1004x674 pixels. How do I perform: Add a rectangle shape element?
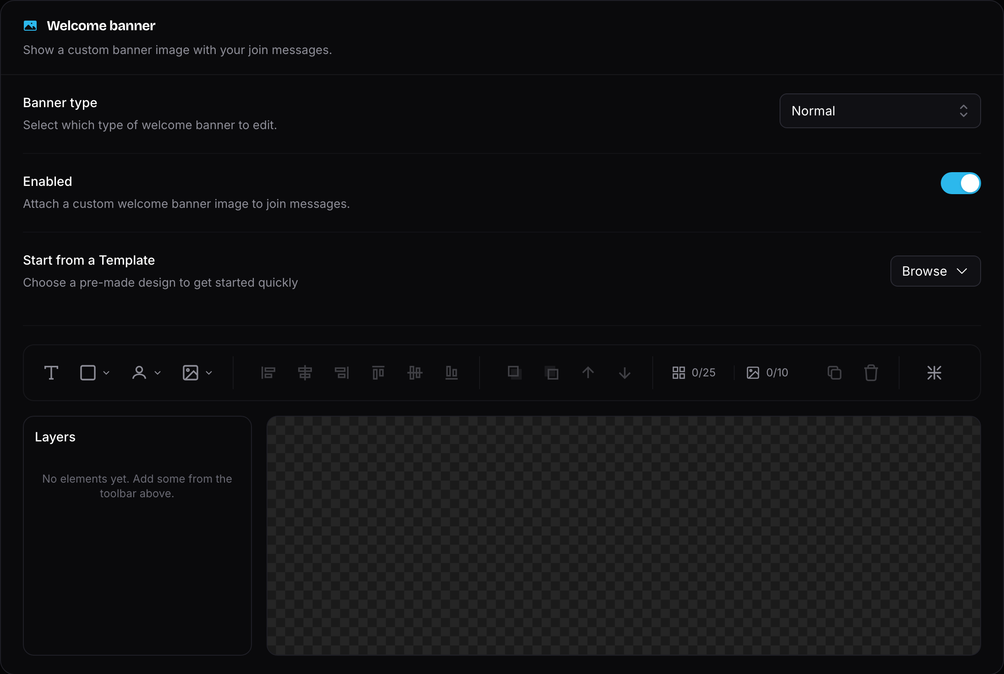(88, 373)
